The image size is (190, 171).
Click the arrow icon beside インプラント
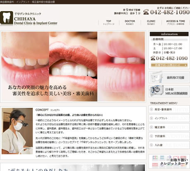click(151, 118)
